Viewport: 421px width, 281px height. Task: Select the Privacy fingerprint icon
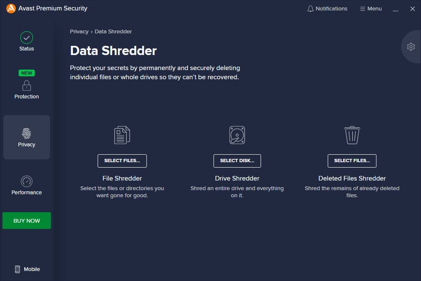[27, 133]
